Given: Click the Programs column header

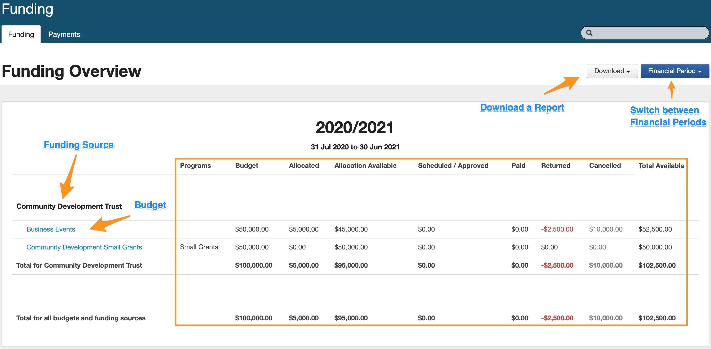Looking at the screenshot, I should (195, 165).
